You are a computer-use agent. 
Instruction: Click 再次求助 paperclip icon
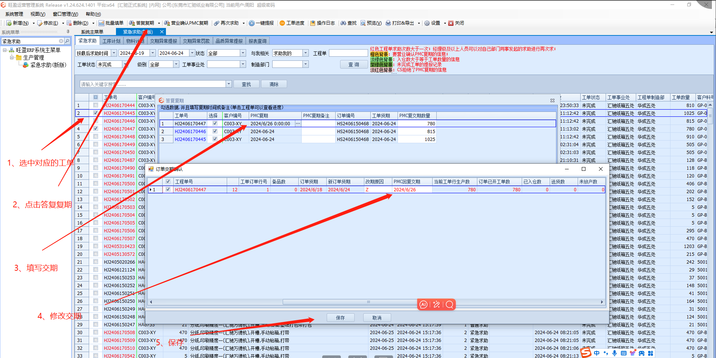tap(217, 23)
